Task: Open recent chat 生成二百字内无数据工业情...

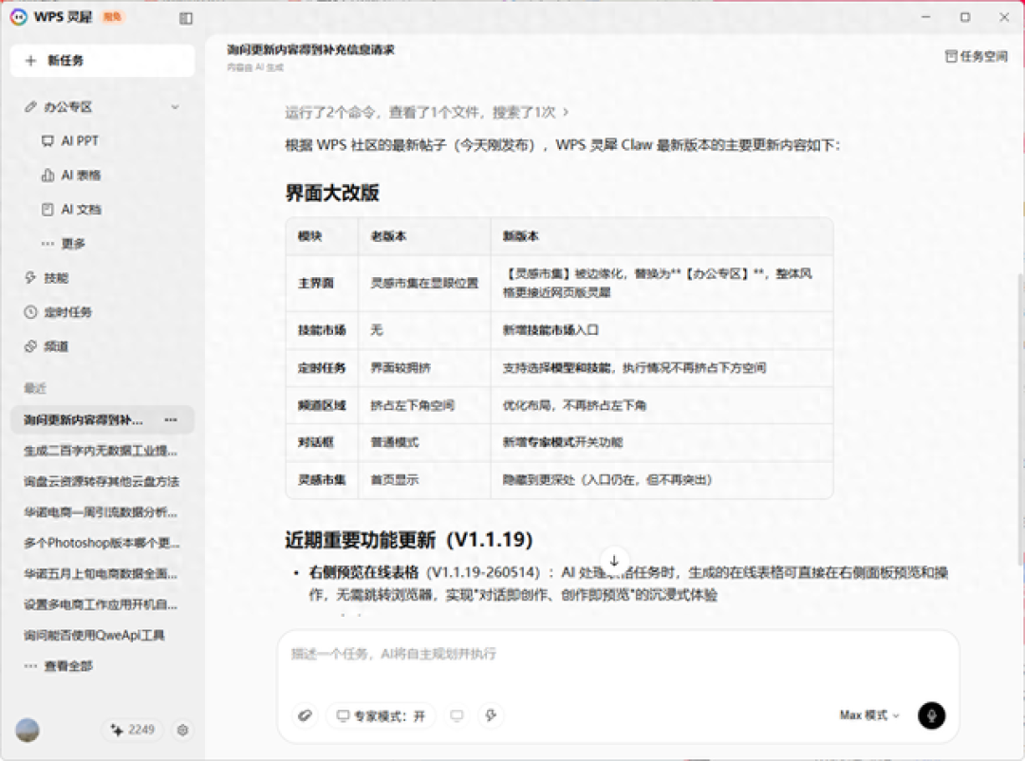Action: (x=101, y=451)
